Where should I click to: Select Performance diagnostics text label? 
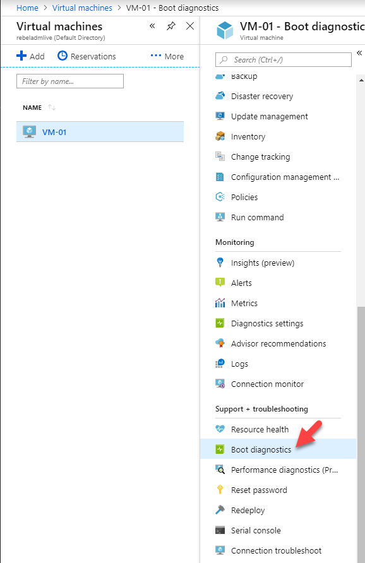[285, 470]
